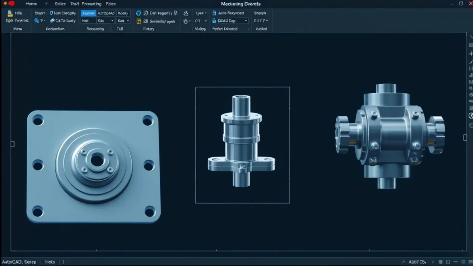This screenshot has width=473, height=266.
Task: Click the yellow panel icon beside Sealrelny
Action: (139, 21)
